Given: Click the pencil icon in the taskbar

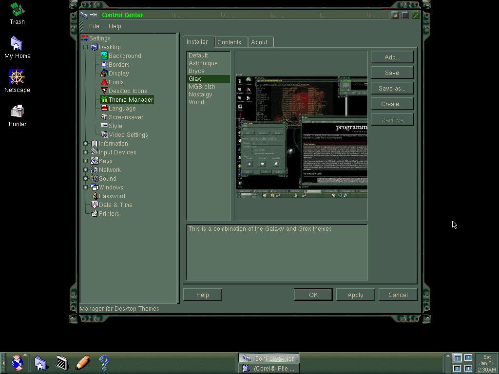Looking at the screenshot, I should [x=83, y=362].
